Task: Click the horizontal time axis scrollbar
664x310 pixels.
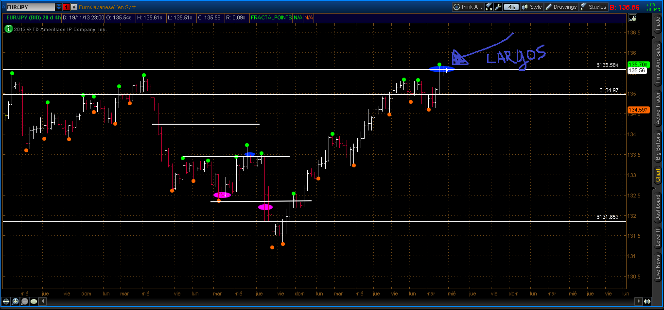Action: click(340, 302)
